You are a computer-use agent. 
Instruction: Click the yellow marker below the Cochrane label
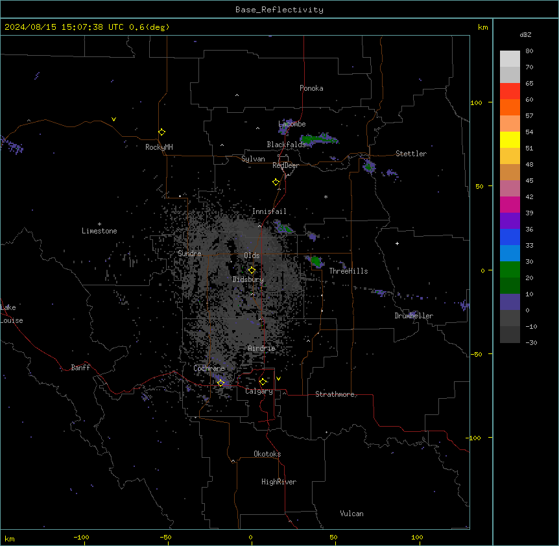tap(220, 383)
